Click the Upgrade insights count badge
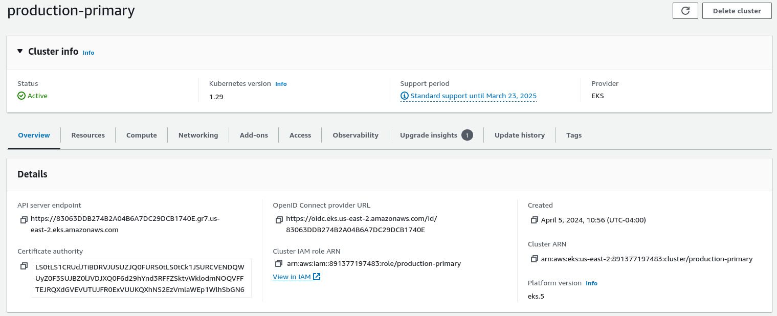The width and height of the screenshot is (777, 316). [467, 135]
